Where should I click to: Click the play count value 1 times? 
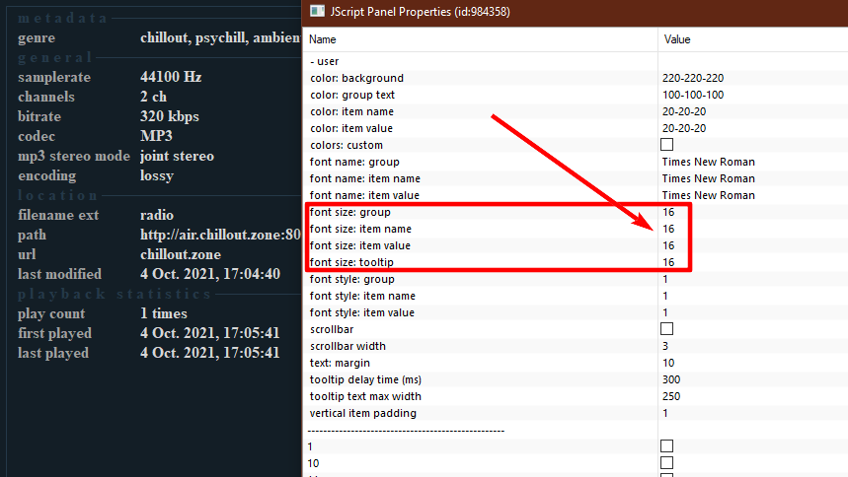click(163, 313)
